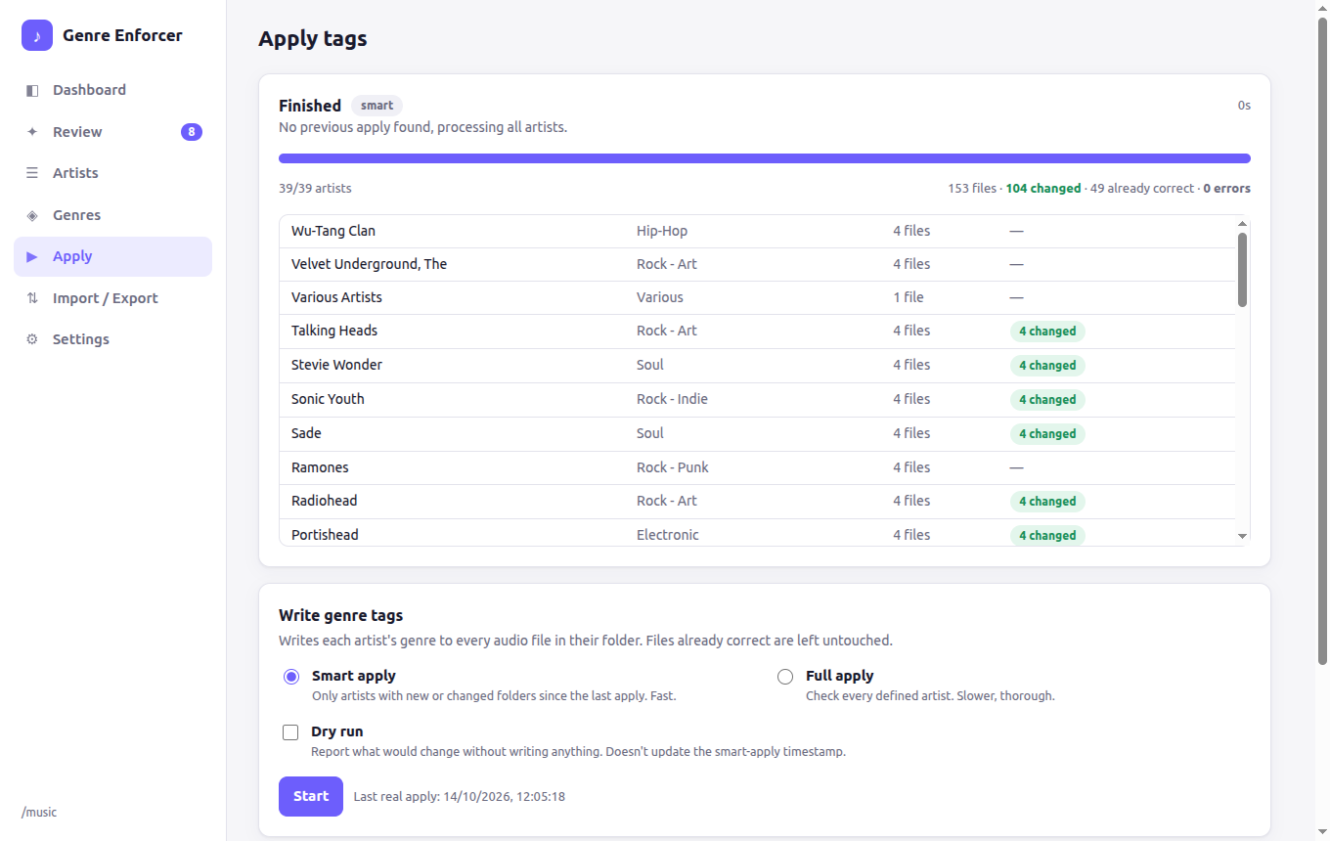Click the Dashboard sidebar icon
Image resolution: width=1330 pixels, height=841 pixels.
tap(32, 90)
